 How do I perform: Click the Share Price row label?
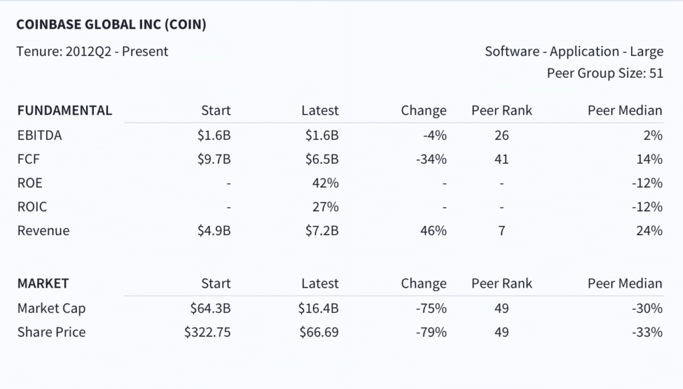[x=51, y=332]
